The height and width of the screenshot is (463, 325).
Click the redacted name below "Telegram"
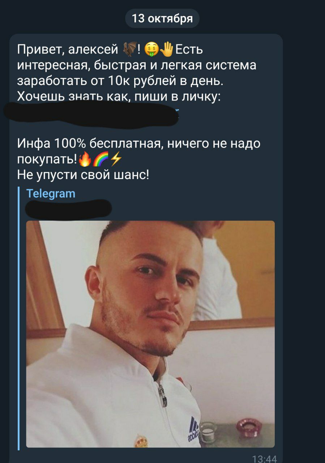click(x=69, y=209)
